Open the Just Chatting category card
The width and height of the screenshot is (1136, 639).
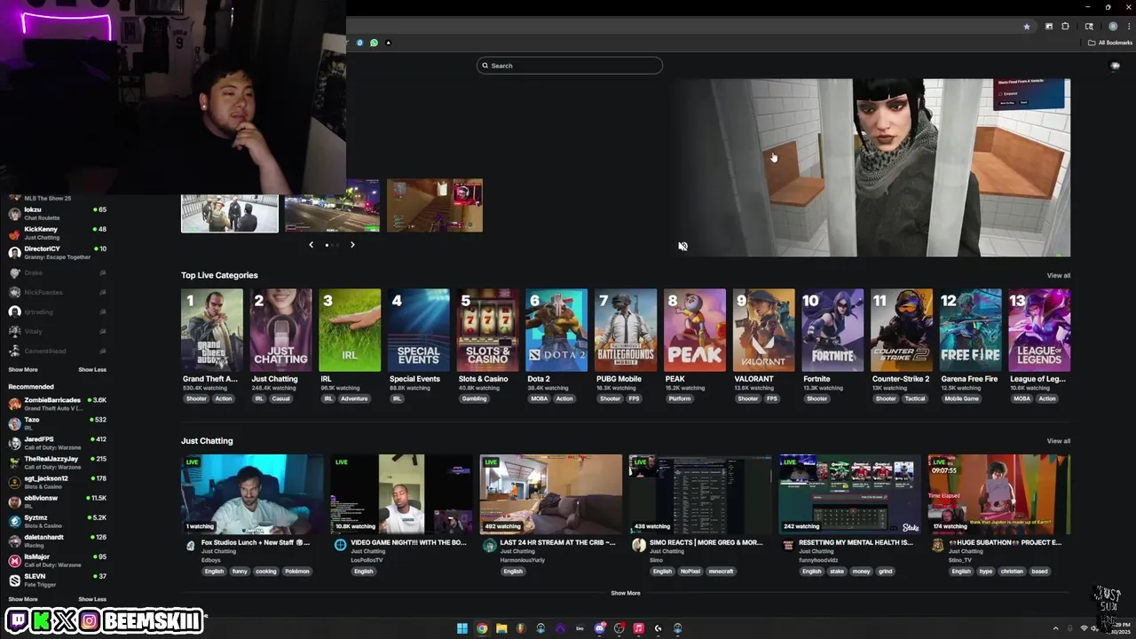281,330
